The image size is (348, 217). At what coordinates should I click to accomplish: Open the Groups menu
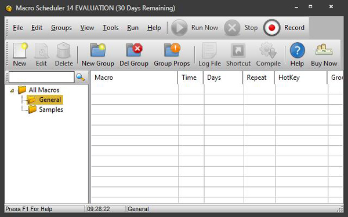[61, 28]
